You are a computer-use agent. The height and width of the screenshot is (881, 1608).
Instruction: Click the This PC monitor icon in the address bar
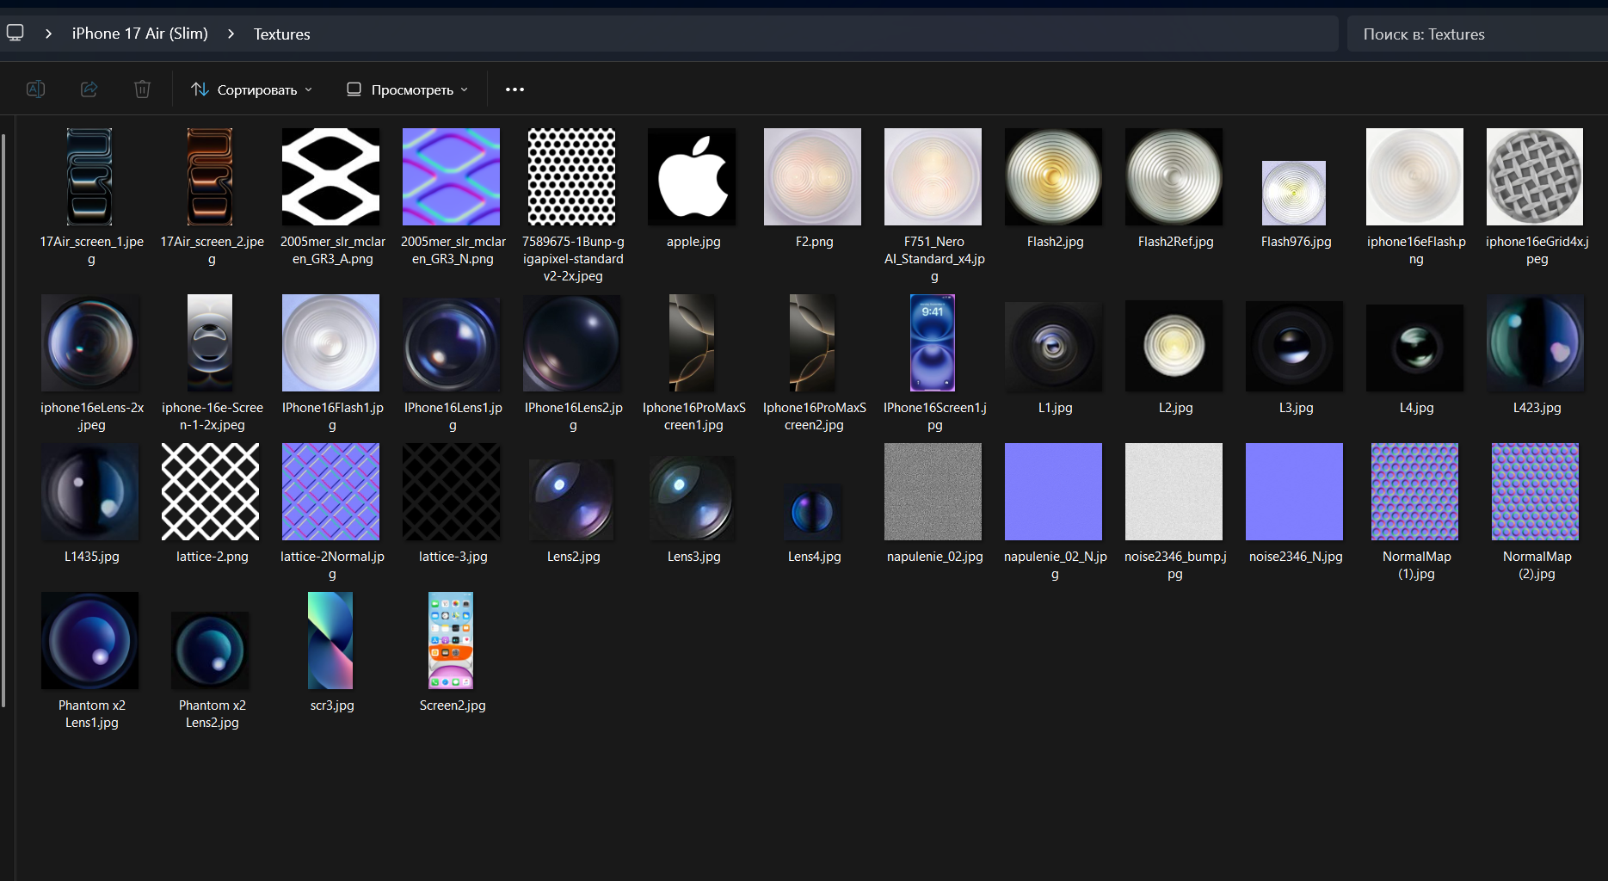pyautogui.click(x=15, y=34)
